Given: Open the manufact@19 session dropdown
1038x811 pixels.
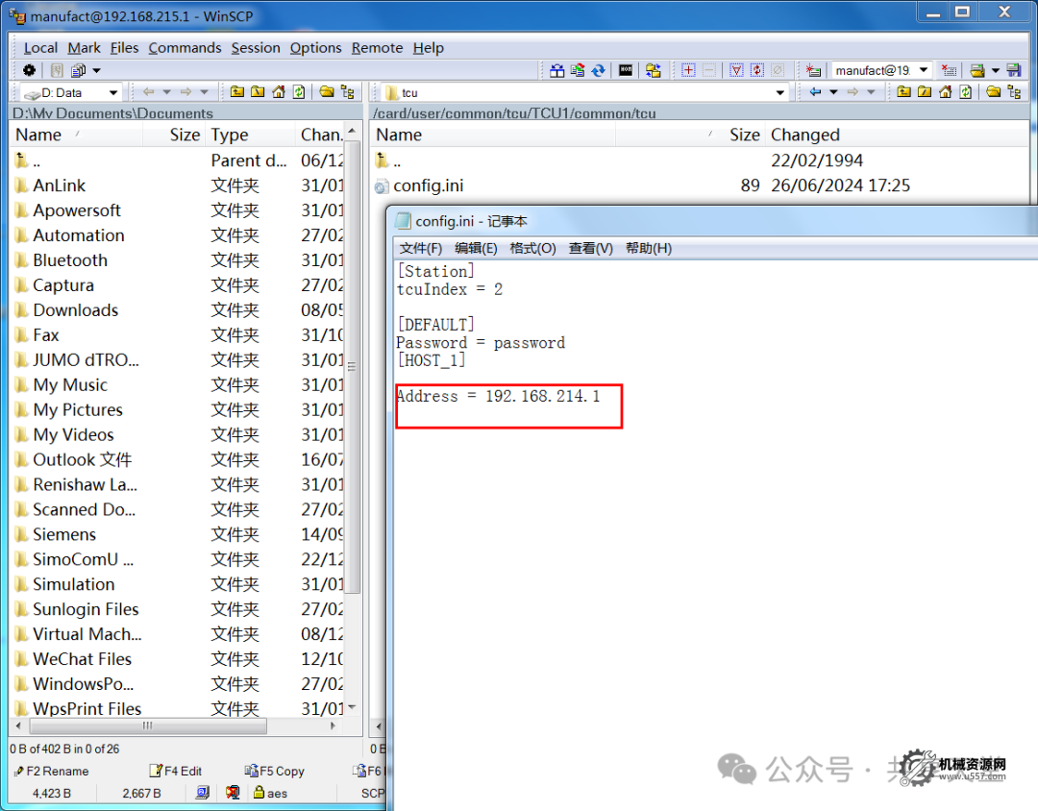Looking at the screenshot, I should [922, 70].
